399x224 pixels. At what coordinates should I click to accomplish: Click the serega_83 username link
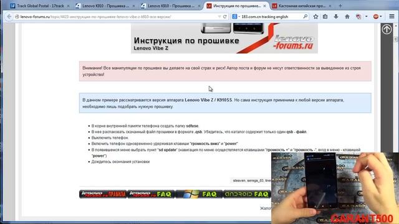pyautogui.click(x=255, y=180)
